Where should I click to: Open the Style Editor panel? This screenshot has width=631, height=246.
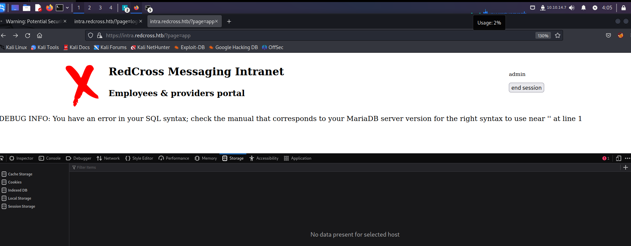[139, 158]
